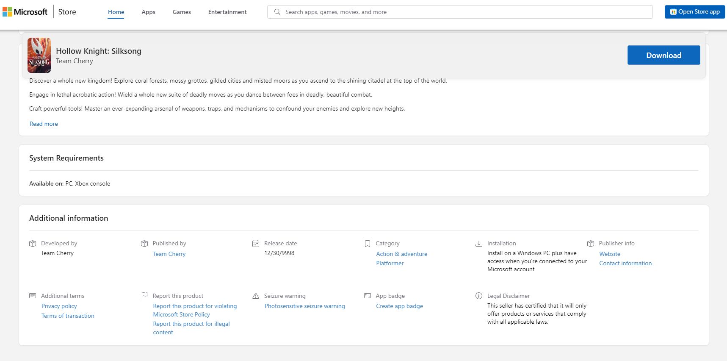Follow the Privacy policy link
This screenshot has height=361, width=727.
59,306
